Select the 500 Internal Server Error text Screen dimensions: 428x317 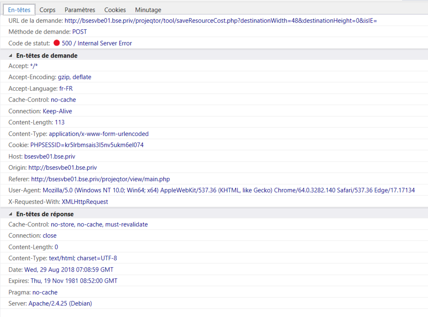(97, 43)
